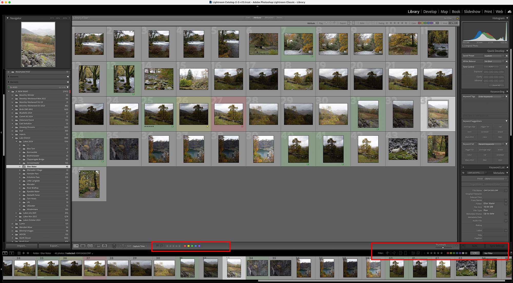Image resolution: width=513 pixels, height=283 pixels.
Task: Flag the selected photo as a pick
Action: pyautogui.click(x=157, y=246)
